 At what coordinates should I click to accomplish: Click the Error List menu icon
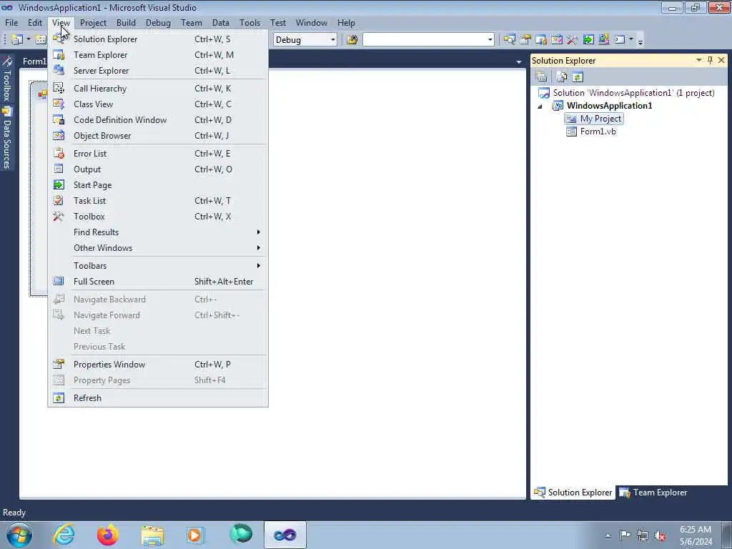tap(59, 154)
